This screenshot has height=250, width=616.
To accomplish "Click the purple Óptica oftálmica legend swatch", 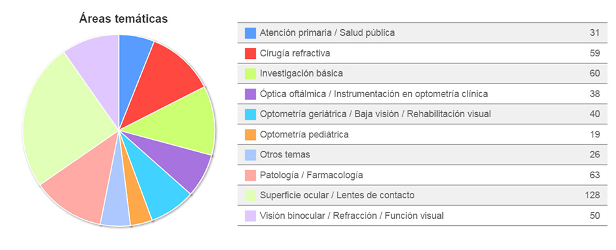I will coord(250,94).
